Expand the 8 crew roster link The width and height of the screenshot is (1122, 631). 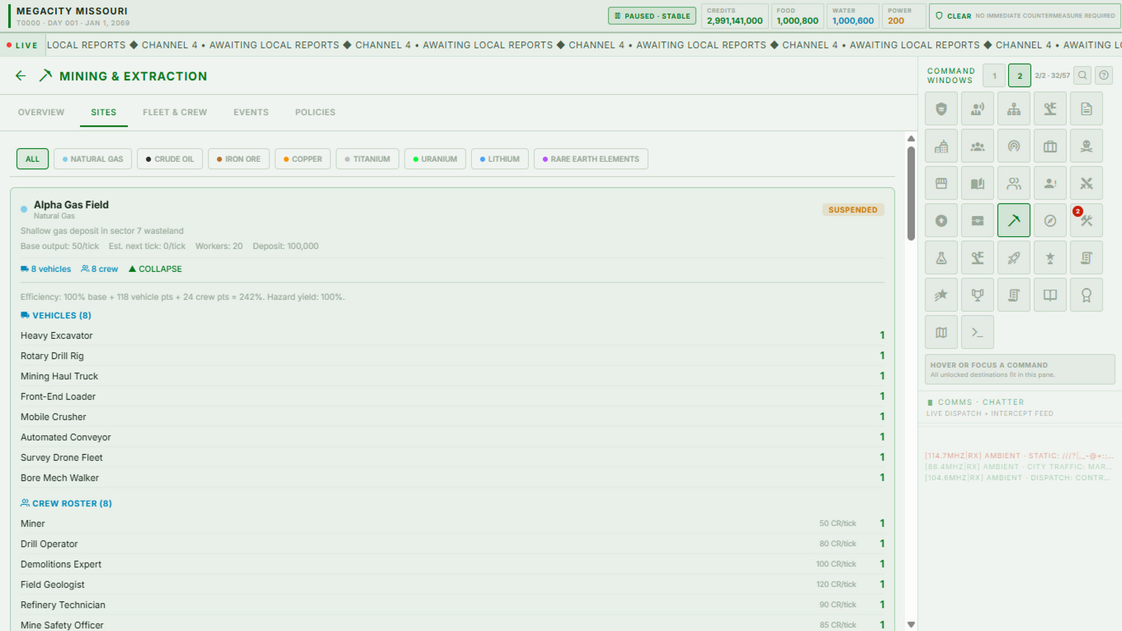pyautogui.click(x=99, y=269)
